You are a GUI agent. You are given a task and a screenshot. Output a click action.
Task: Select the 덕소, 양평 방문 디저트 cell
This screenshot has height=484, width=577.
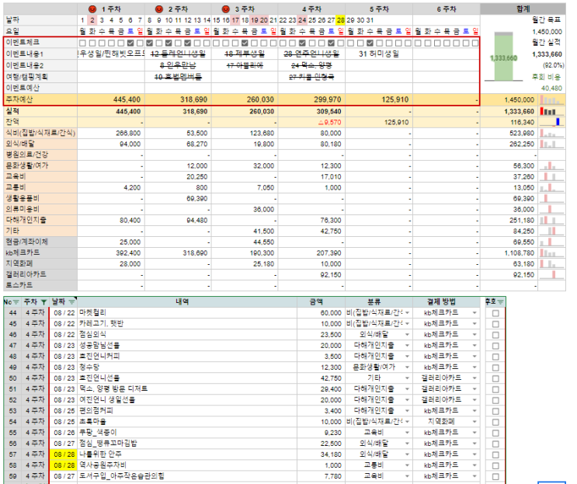coord(187,389)
